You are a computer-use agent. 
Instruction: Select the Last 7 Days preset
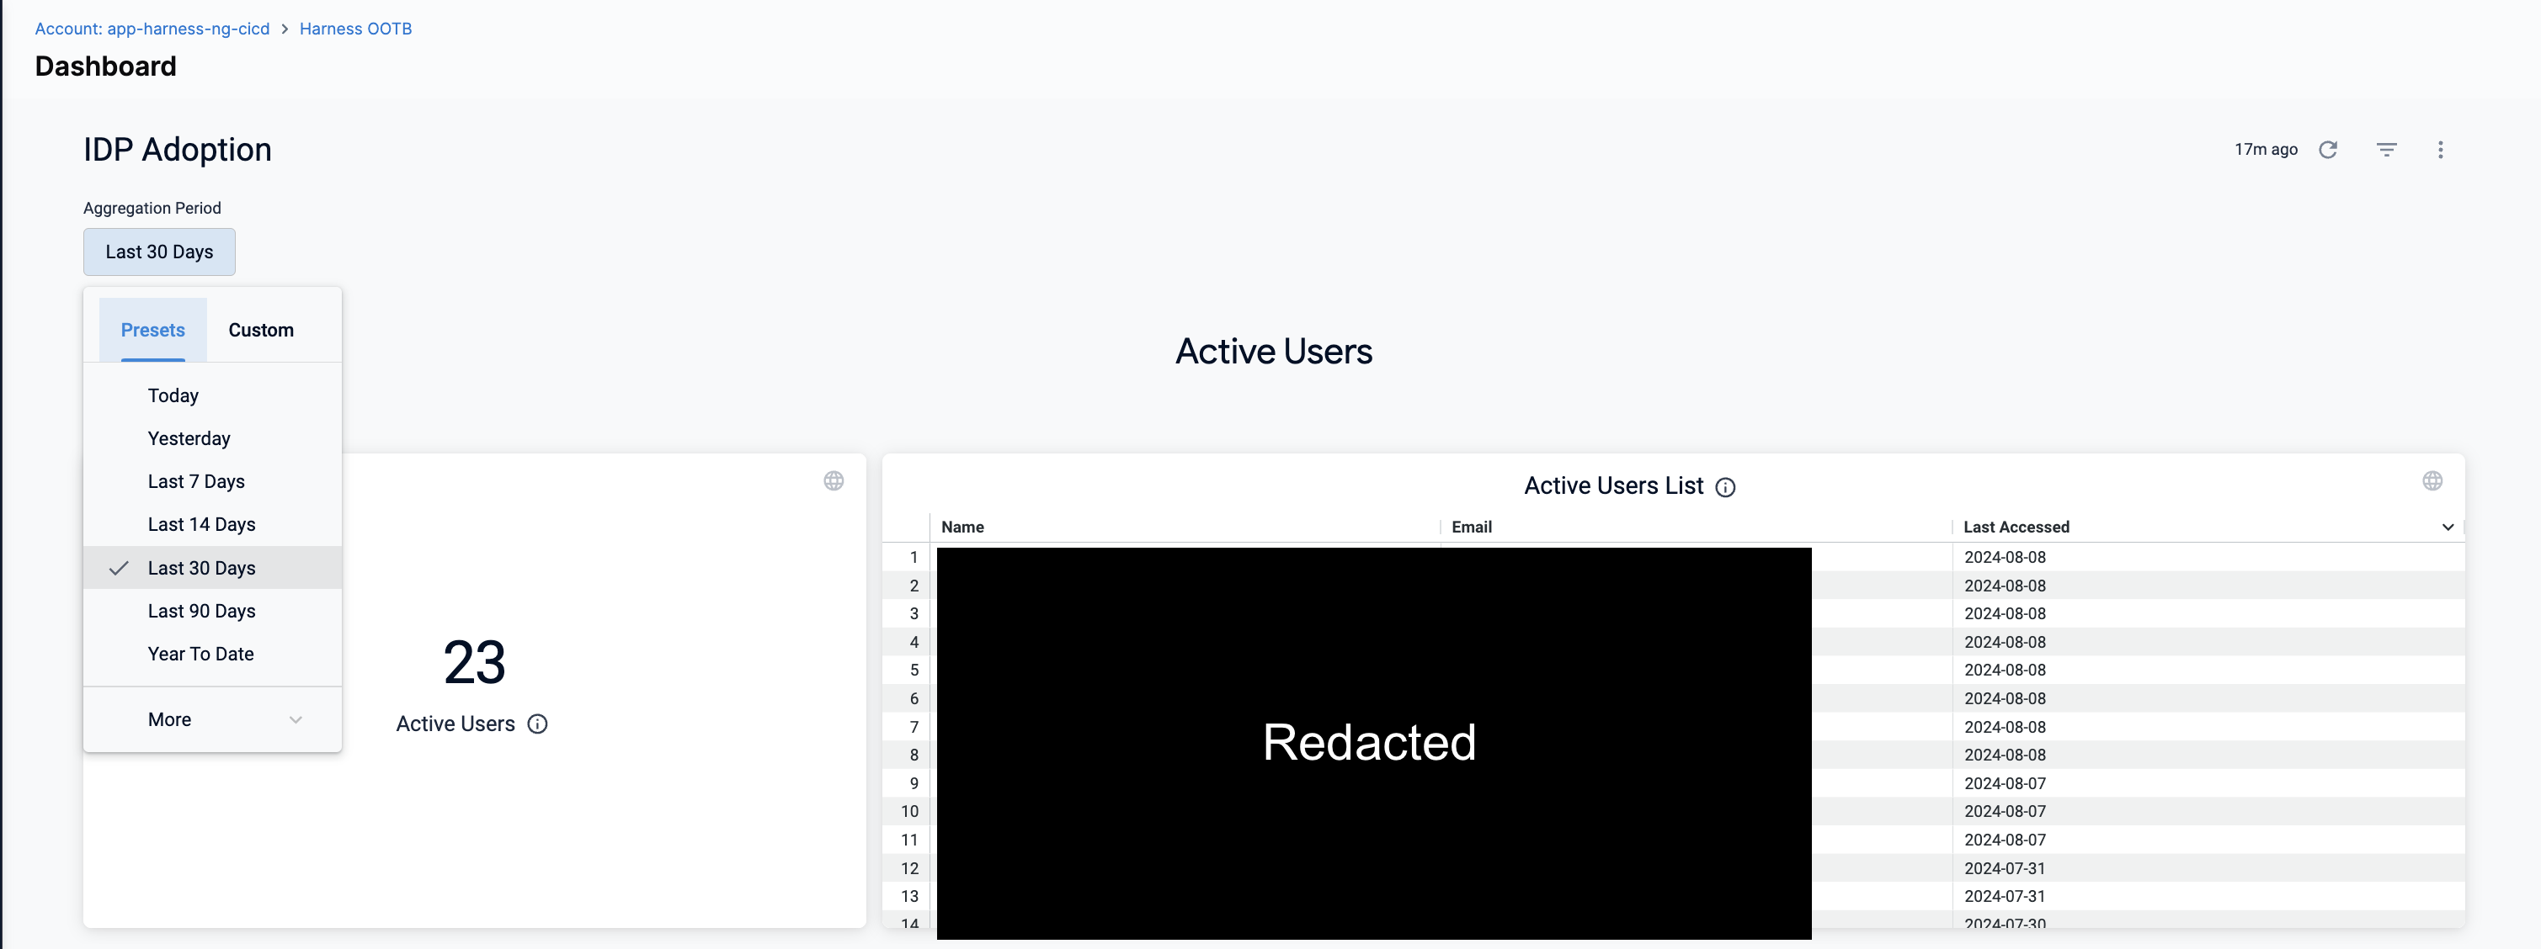[x=196, y=482]
